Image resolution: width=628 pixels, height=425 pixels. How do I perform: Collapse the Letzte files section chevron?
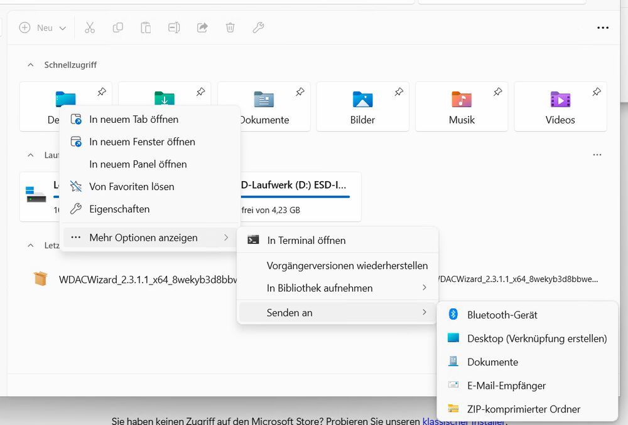coord(30,246)
